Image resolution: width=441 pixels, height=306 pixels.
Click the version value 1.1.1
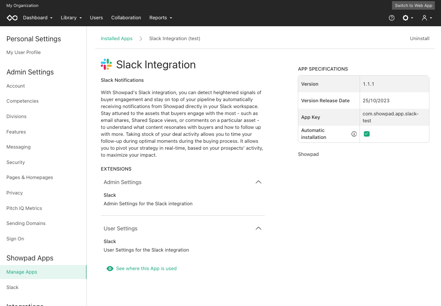click(368, 84)
